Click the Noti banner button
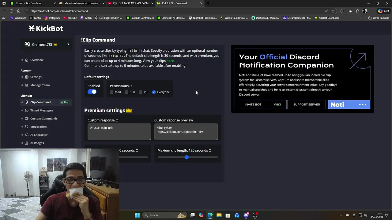The width and height of the screenshot is (392, 220). (x=349, y=105)
